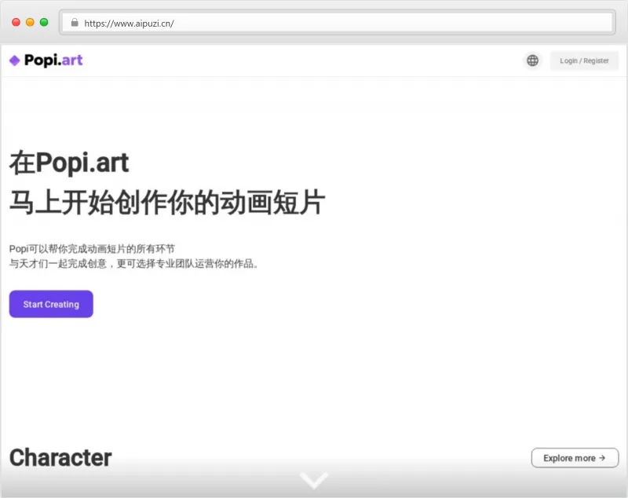Screen dimensions: 628x498
Task: Click the padlock icon in the address bar
Action: (75, 23)
